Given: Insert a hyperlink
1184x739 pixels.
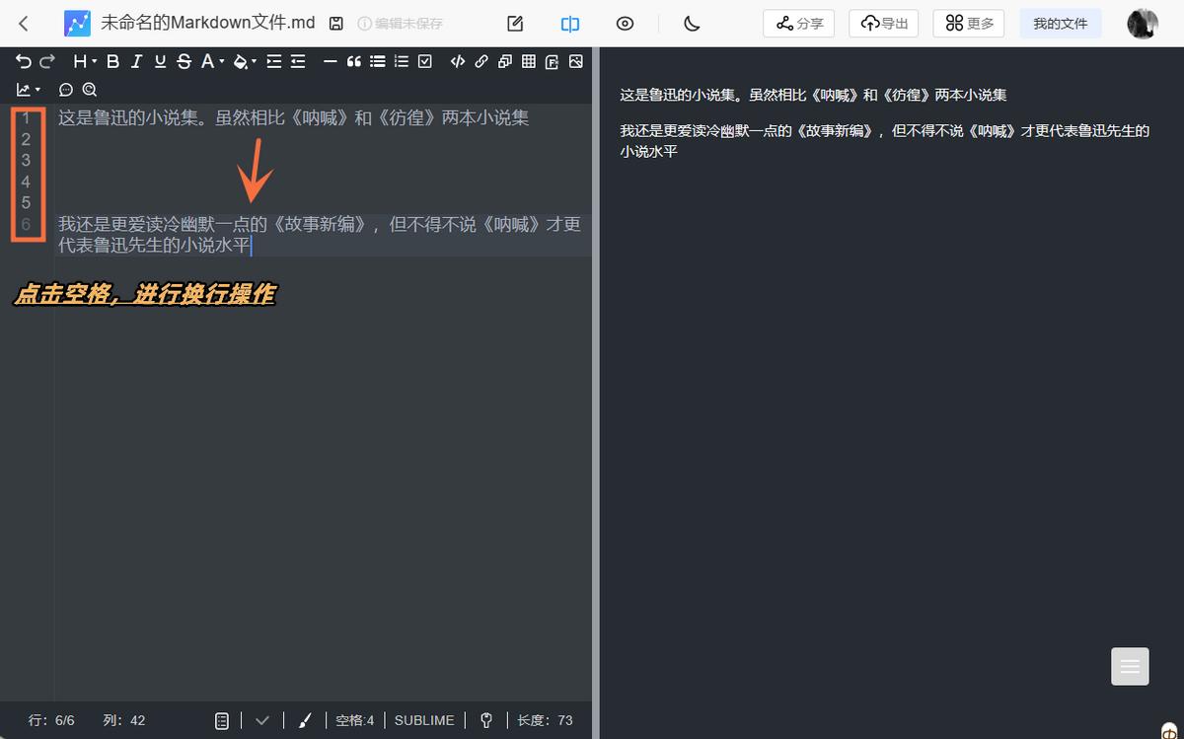Looking at the screenshot, I should tap(480, 61).
